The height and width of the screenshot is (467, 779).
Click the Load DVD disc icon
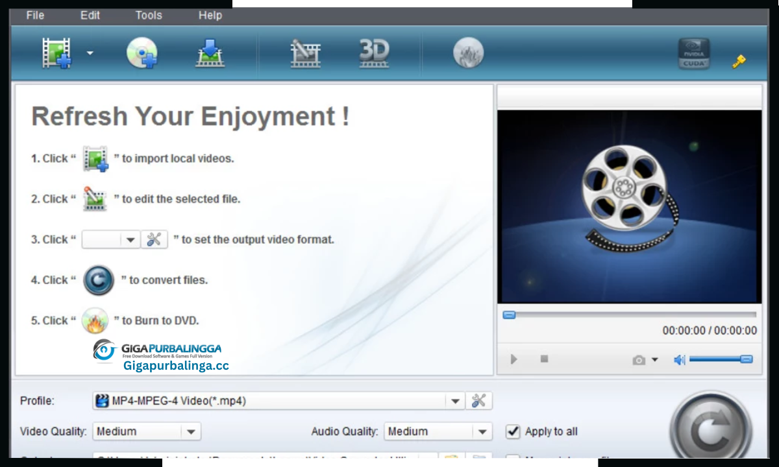142,53
